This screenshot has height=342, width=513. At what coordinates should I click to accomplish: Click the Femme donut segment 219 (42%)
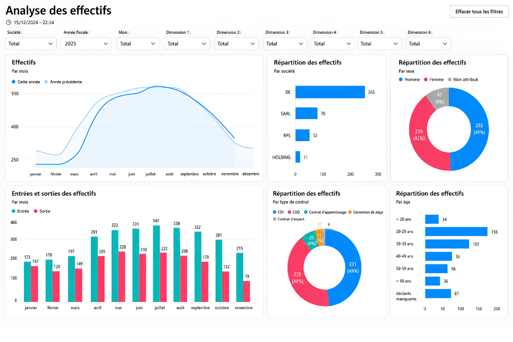(419, 135)
